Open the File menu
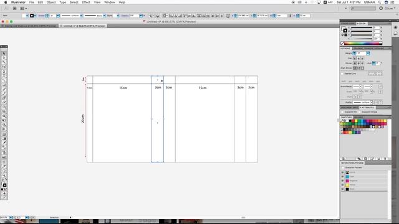 (32, 2)
